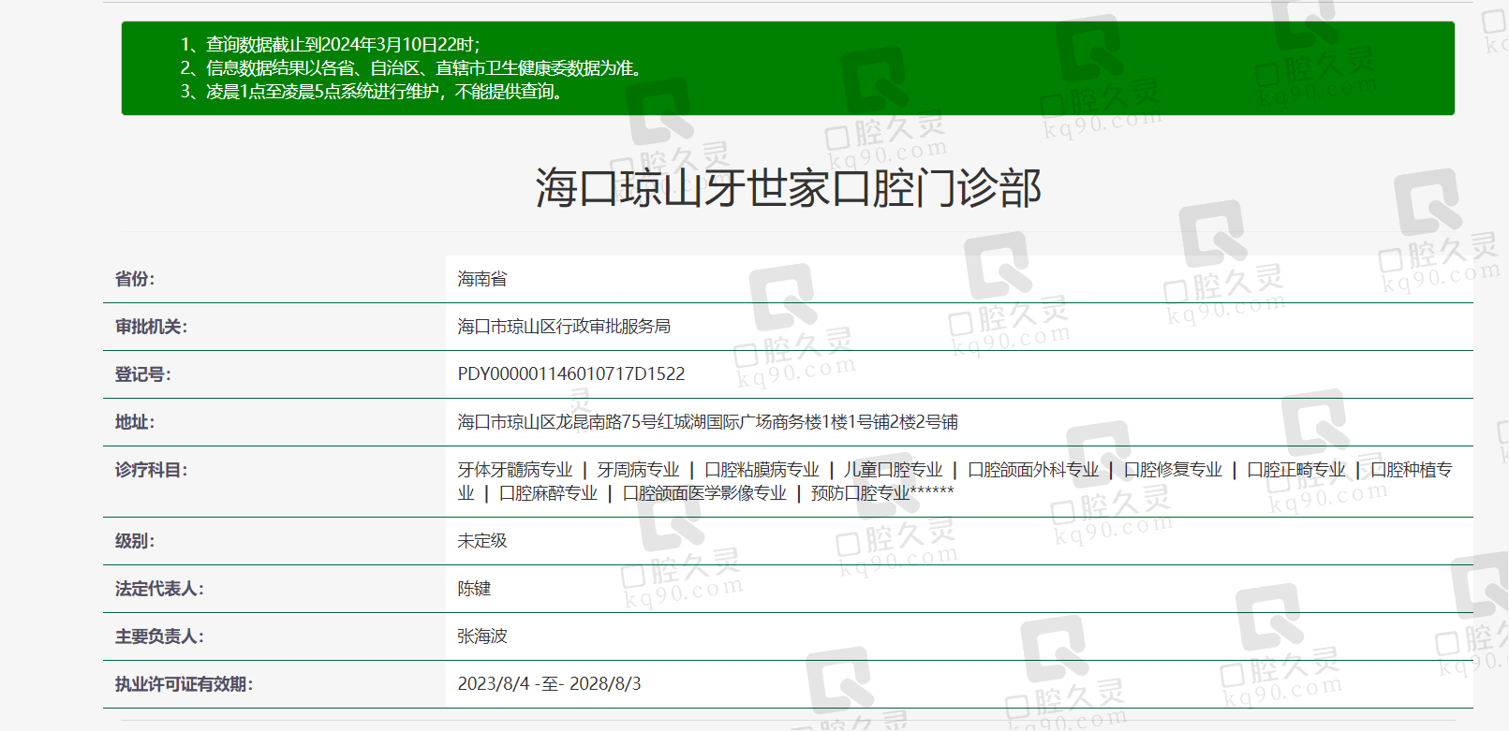Select the value 海南省
Image resolution: width=1509 pixels, height=731 pixels.
pos(482,279)
